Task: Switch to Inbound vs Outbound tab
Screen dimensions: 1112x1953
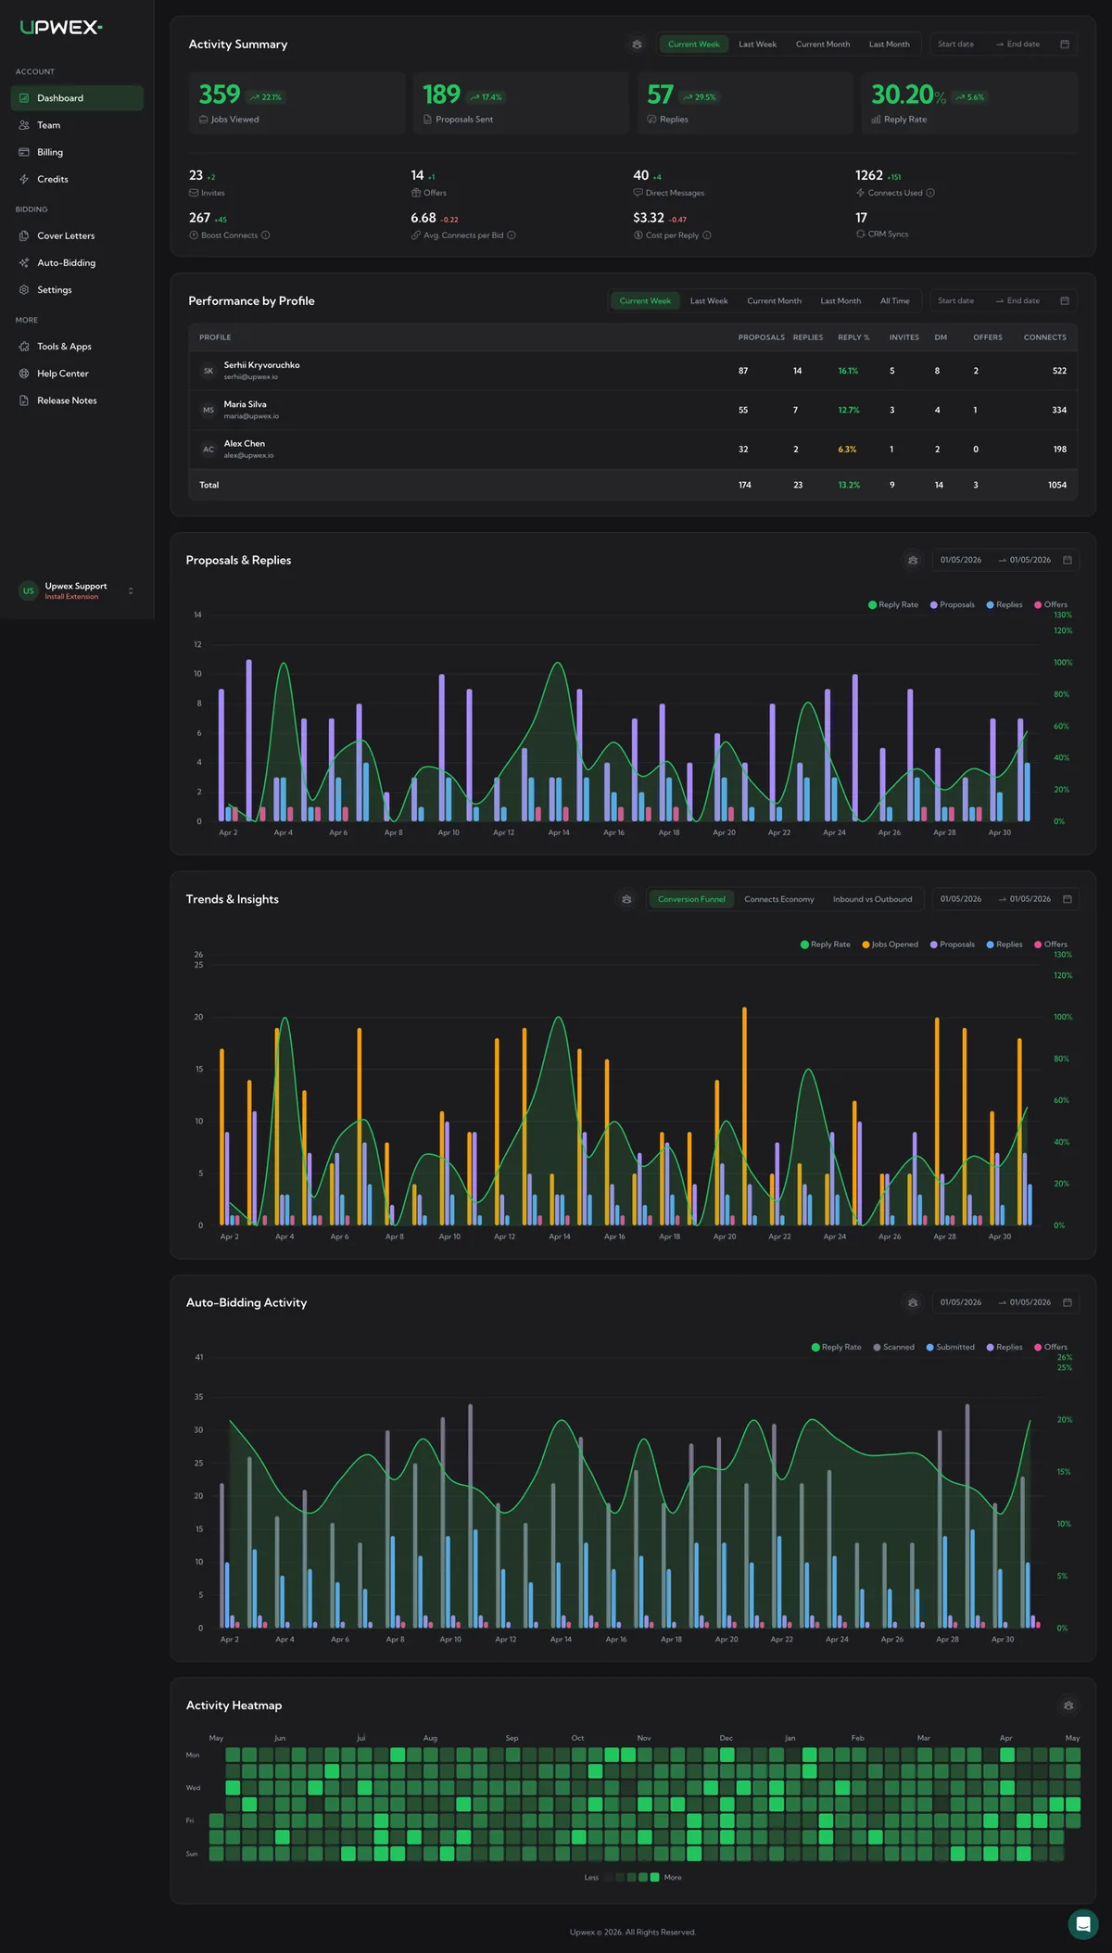Action: 872,899
